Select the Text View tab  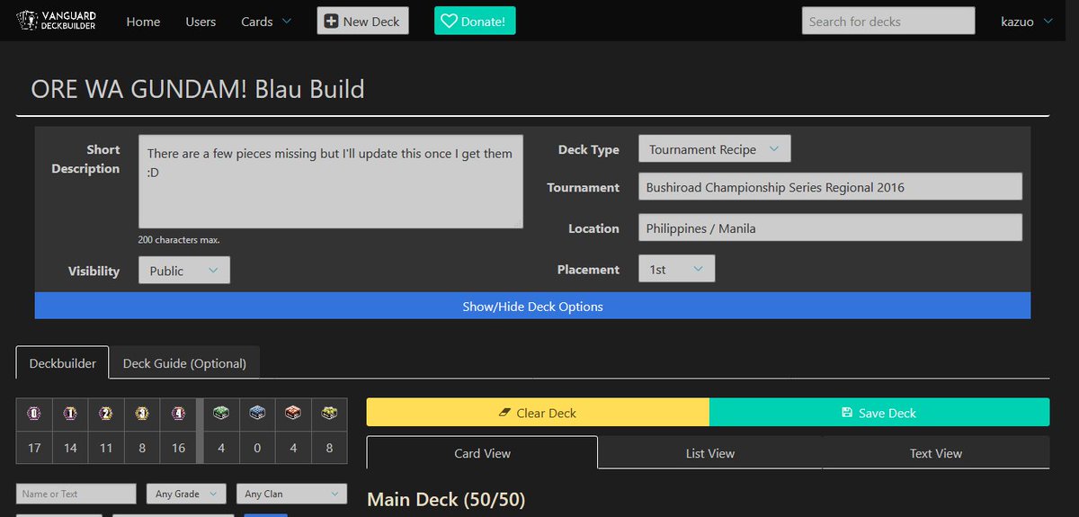(936, 453)
